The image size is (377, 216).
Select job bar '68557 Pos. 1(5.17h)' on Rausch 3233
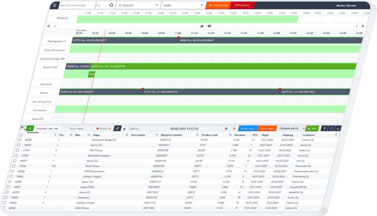click(223, 66)
